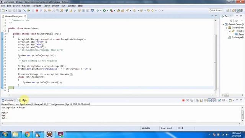Click the Quick Access search field
This screenshot has height=138, width=245.
216,10
